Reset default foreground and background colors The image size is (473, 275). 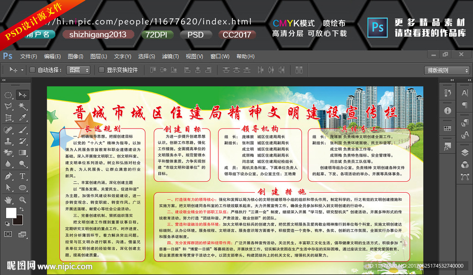[x=7, y=224]
